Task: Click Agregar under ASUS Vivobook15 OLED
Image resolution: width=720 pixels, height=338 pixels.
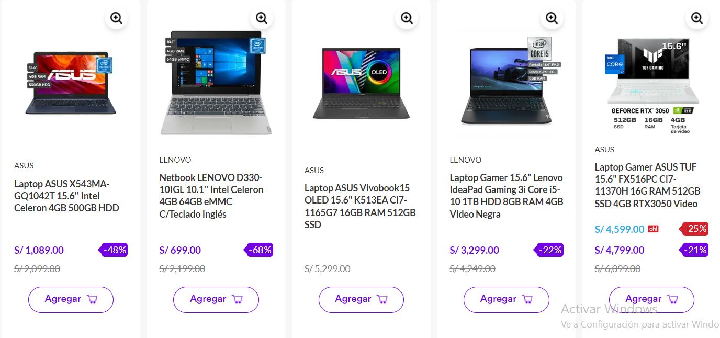Action: pyautogui.click(x=361, y=299)
